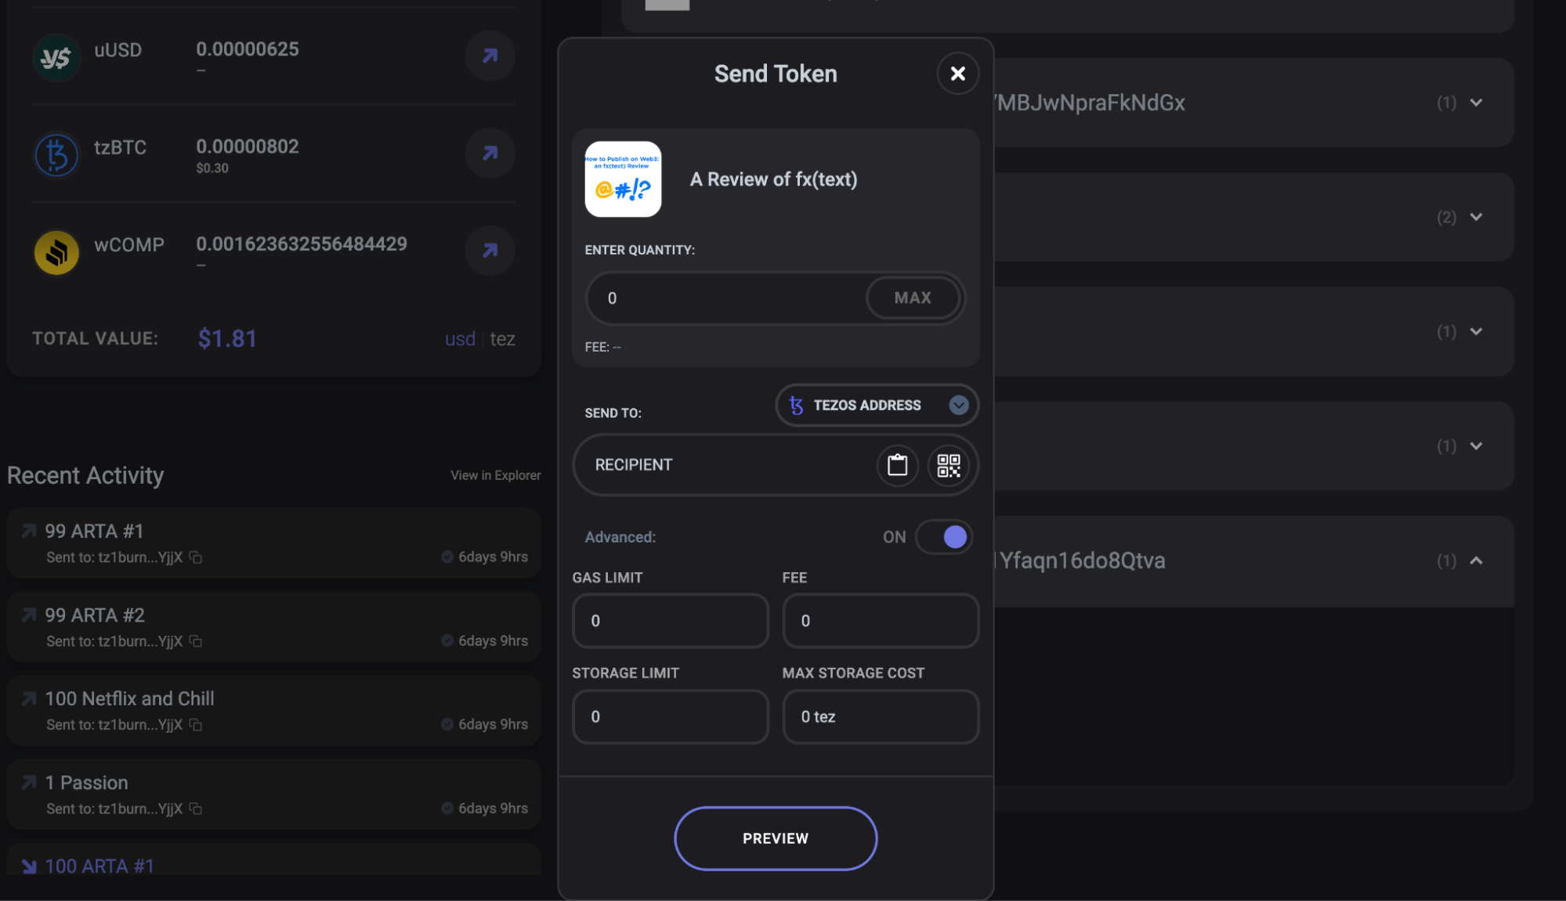Click send arrow icon for wCOMP
Screen dimensions: 1566x901
tap(490, 250)
